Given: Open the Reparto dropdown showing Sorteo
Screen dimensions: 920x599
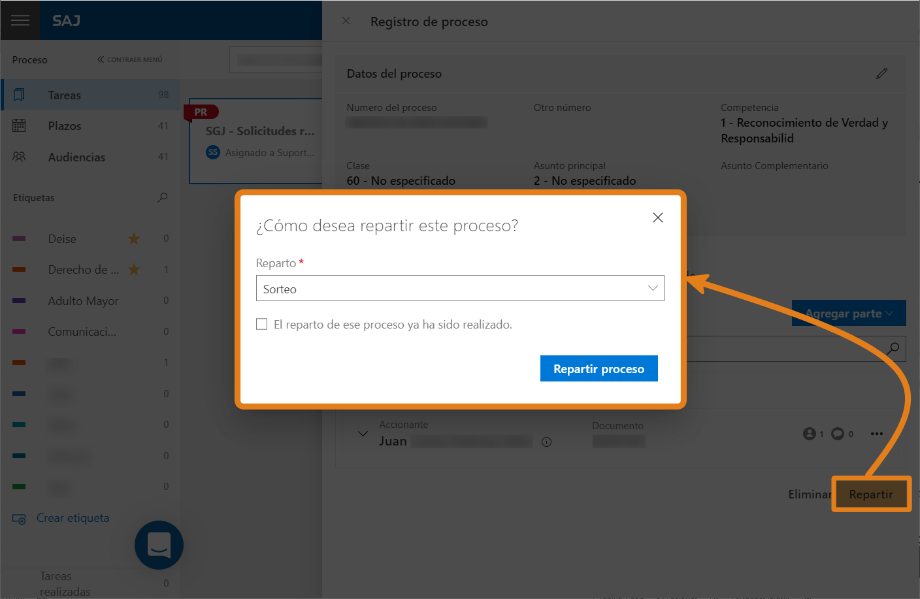Looking at the screenshot, I should (x=460, y=288).
